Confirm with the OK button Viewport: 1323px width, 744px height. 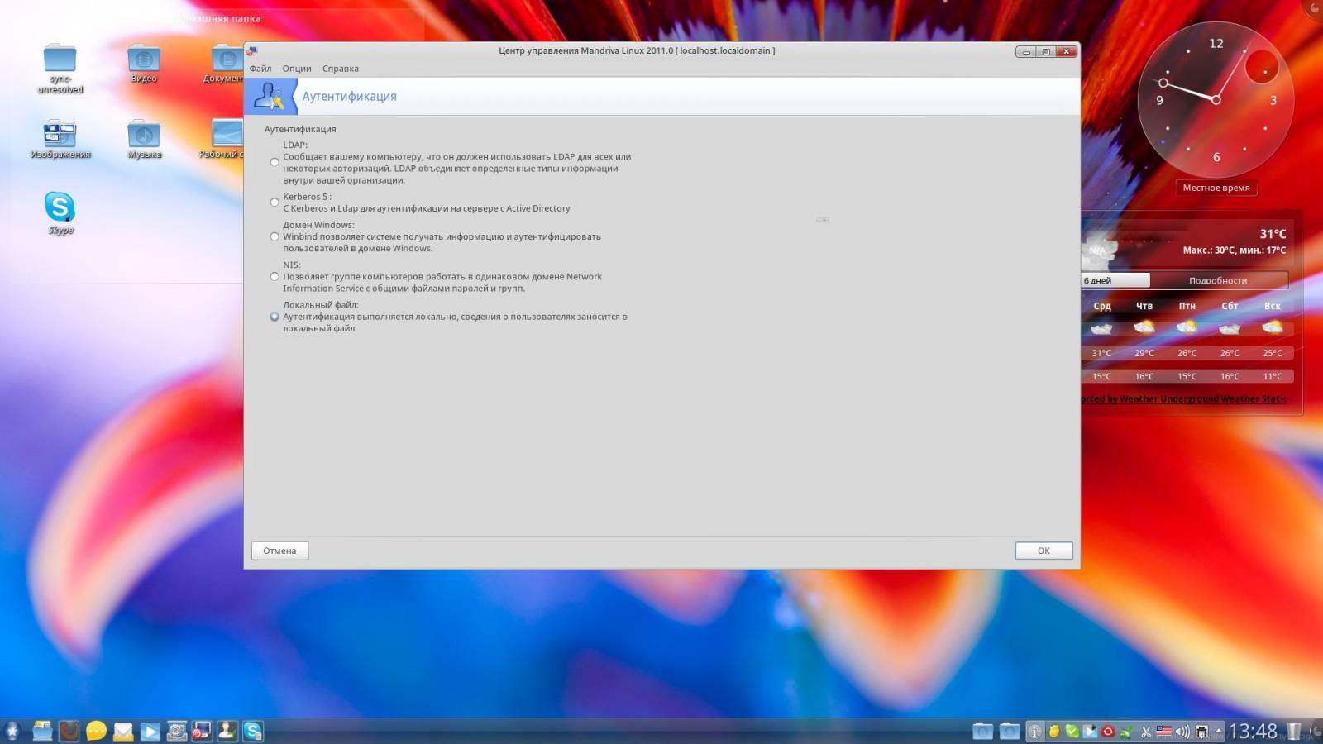point(1044,551)
